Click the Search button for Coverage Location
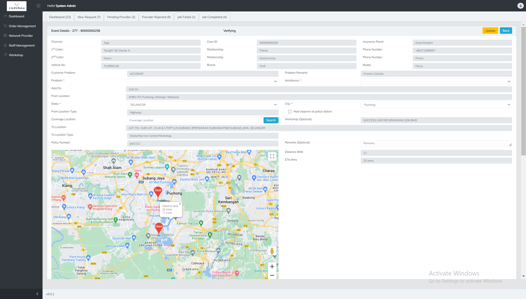Image resolution: width=526 pixels, height=299 pixels. (x=271, y=120)
